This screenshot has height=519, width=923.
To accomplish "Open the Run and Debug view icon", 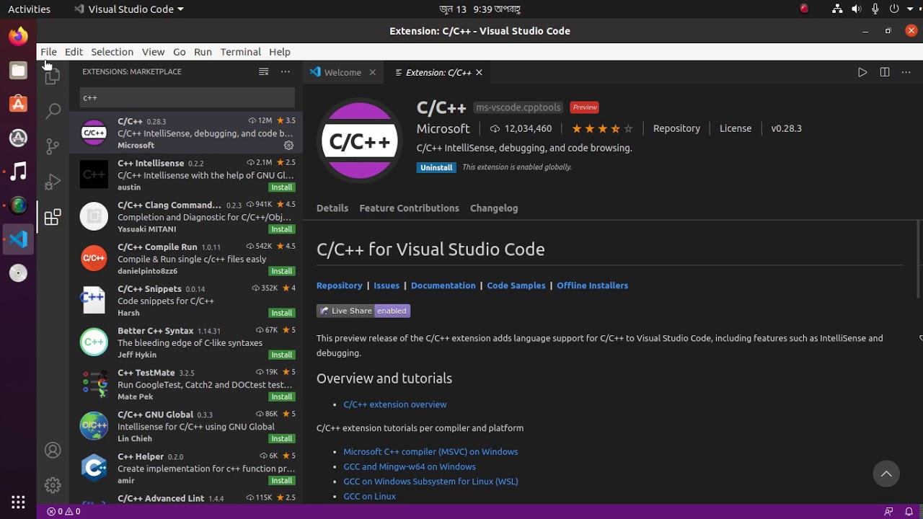I will (53, 182).
